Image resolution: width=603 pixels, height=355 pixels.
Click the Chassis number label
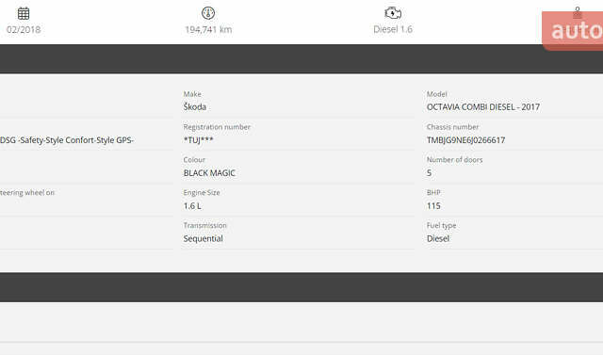tap(452, 127)
